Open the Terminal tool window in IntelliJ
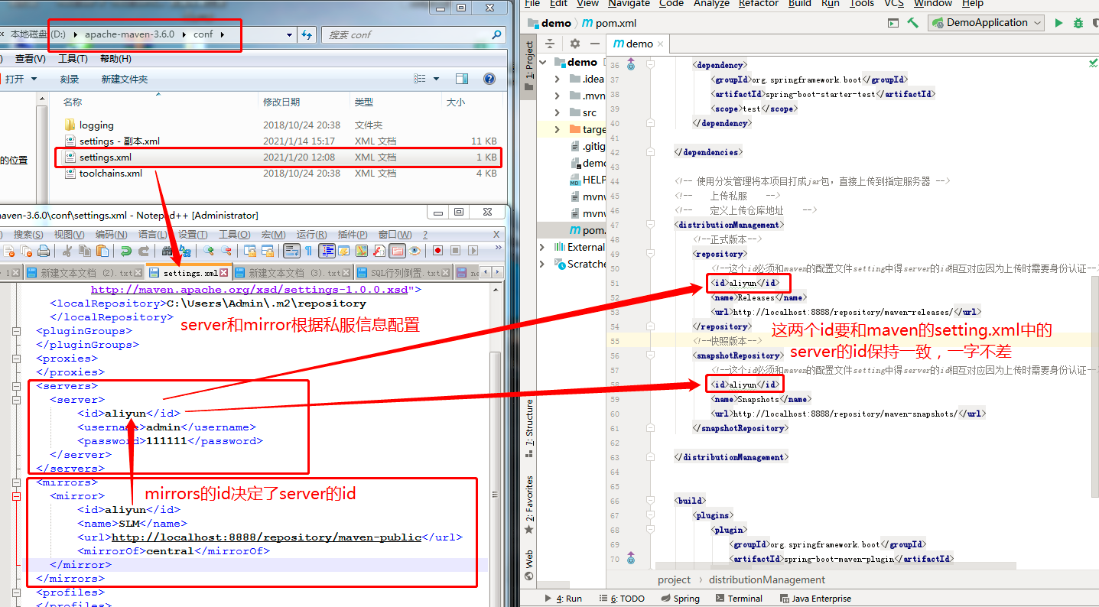The width and height of the screenshot is (1099, 607). [x=739, y=598]
